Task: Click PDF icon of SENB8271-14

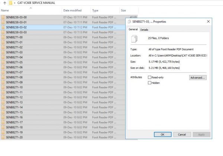Action: coord(3,107)
